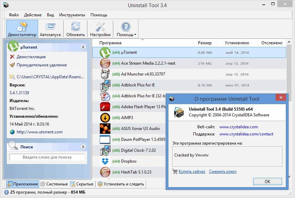
Task: Sort by the Размер column header
Action: (205, 43)
